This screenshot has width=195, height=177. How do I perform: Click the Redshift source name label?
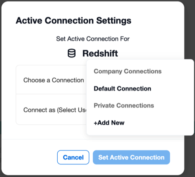coord(100,53)
